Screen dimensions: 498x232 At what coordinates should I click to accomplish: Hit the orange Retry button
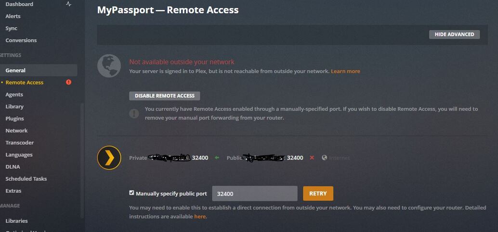pyautogui.click(x=318, y=194)
